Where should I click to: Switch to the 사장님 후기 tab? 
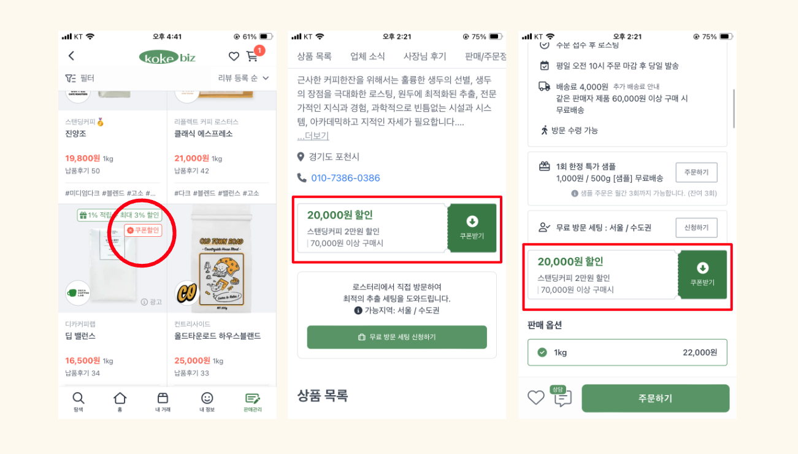pyautogui.click(x=424, y=56)
